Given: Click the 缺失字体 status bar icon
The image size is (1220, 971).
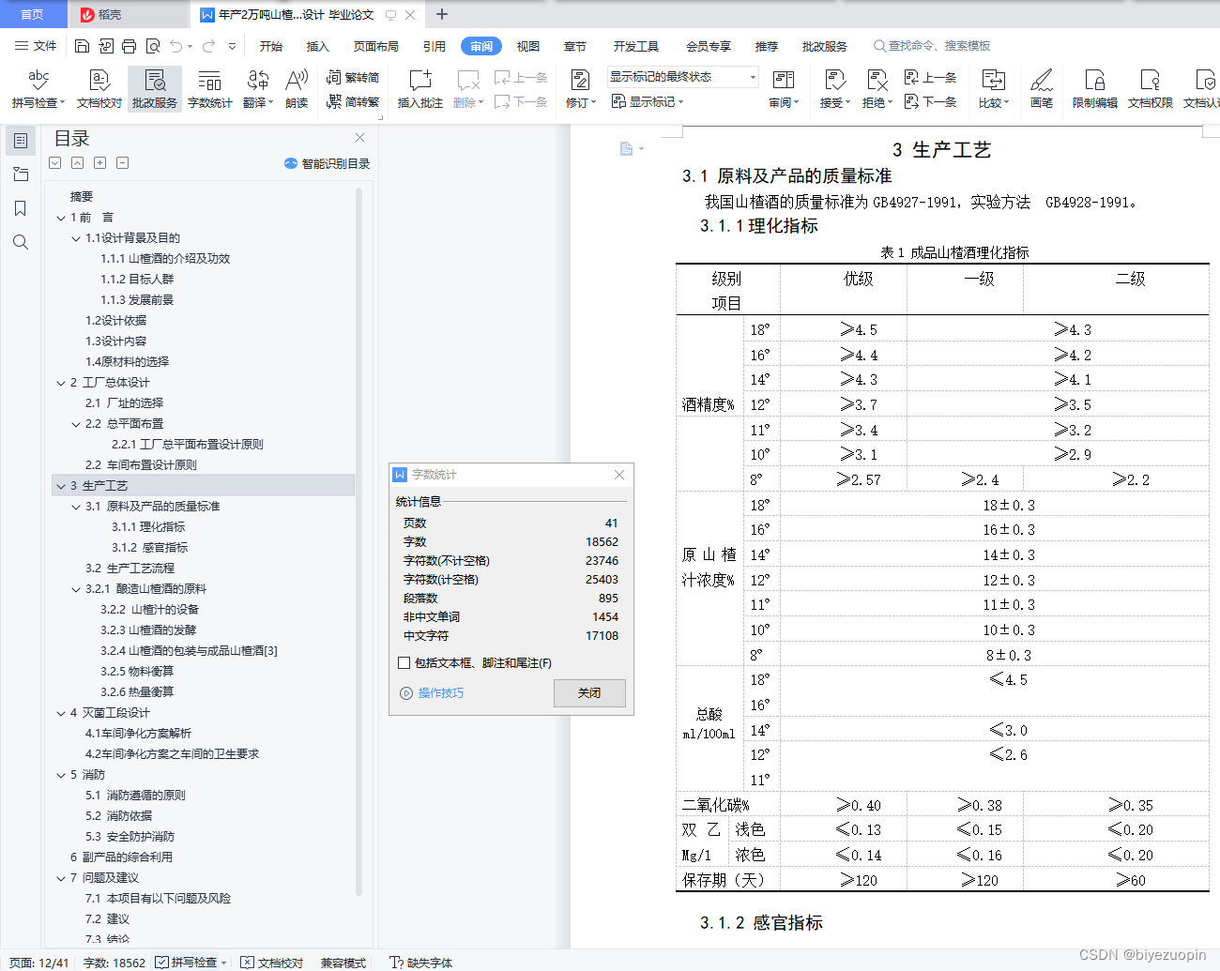Looking at the screenshot, I should 420,963.
